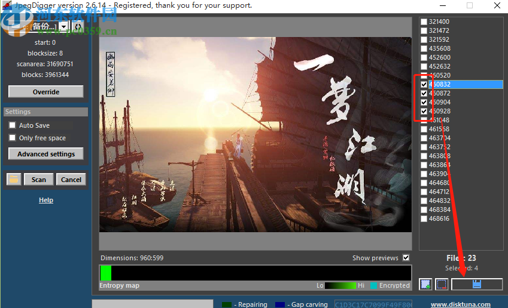Viewport: 508px width, 308px height.
Task: Uncheck the file 460904 checkbox
Action: click(x=424, y=102)
